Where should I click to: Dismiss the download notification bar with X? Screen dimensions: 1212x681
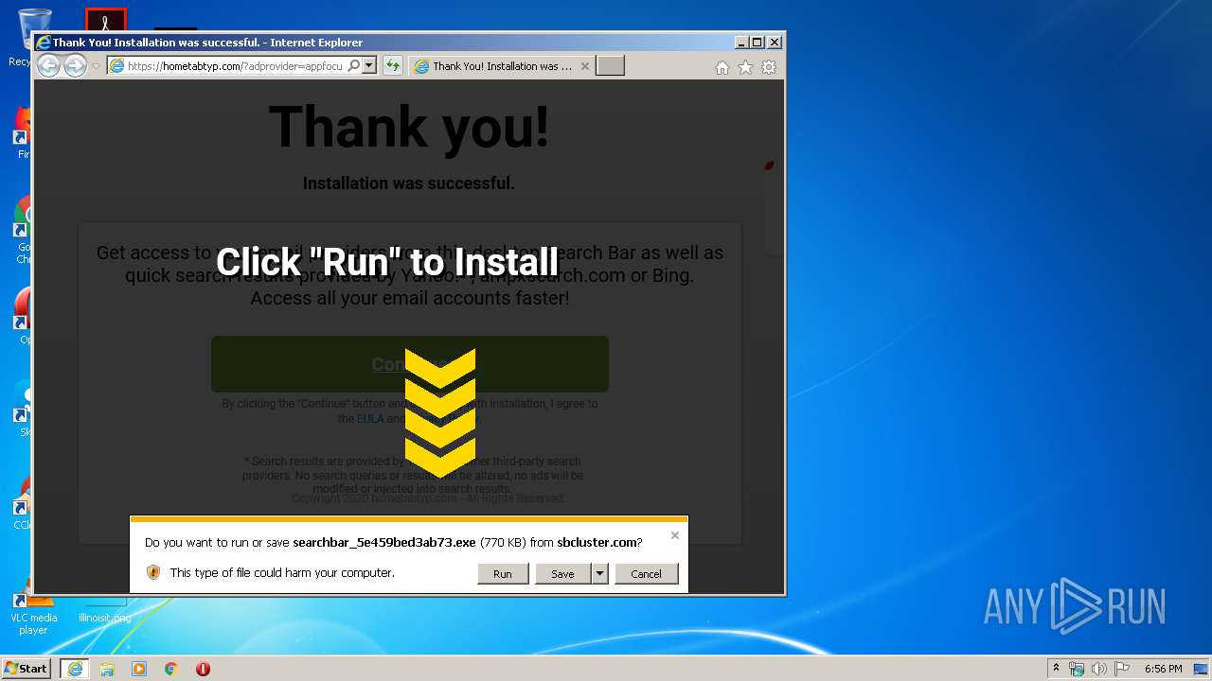[675, 535]
